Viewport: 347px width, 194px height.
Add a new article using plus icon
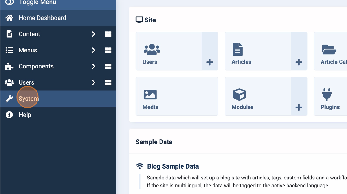[x=299, y=62]
